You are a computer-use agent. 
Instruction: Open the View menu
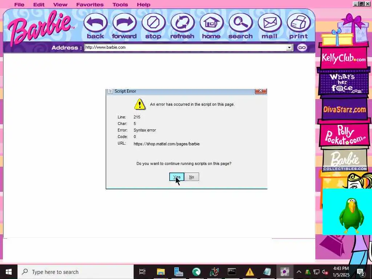[60, 4]
